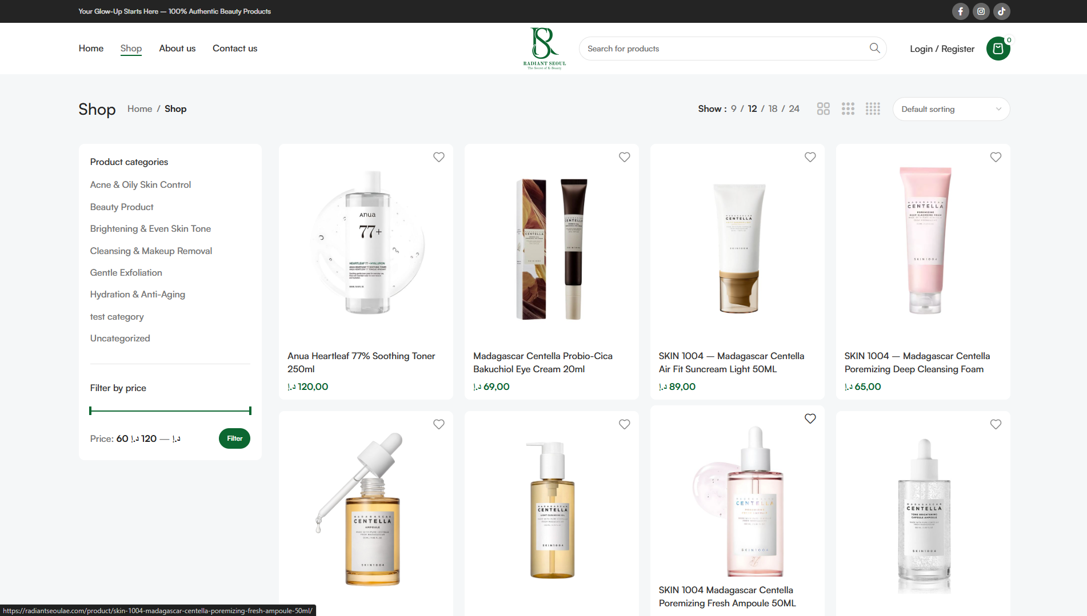Image resolution: width=1087 pixels, height=616 pixels.
Task: Click Anua Heartleaf 77% Soothing Toner title
Action: coord(361,363)
